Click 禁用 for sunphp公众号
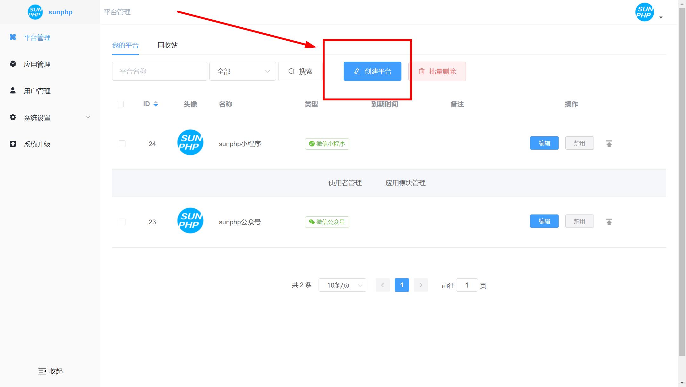The image size is (686, 387). [x=579, y=221]
